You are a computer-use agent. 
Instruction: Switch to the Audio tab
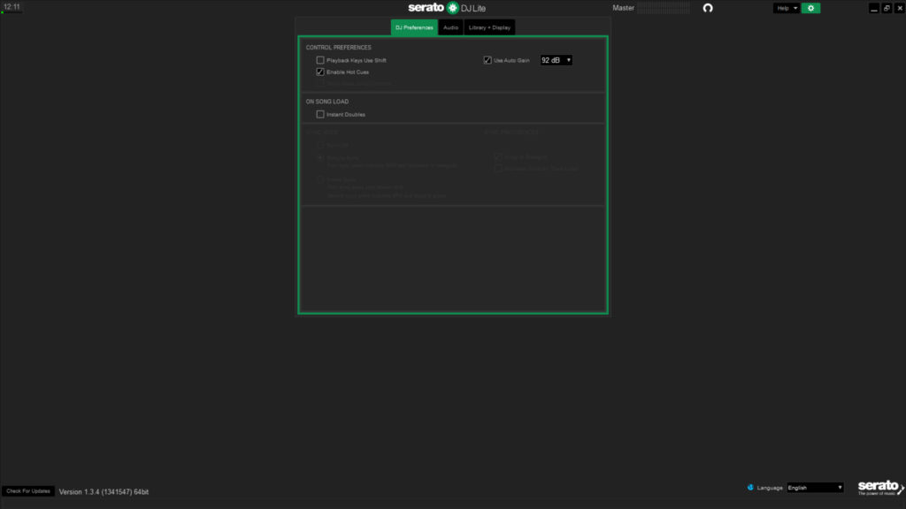click(x=450, y=27)
